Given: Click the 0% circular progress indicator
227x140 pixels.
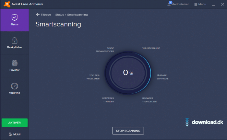Looking at the screenshot, I should point(128,73).
